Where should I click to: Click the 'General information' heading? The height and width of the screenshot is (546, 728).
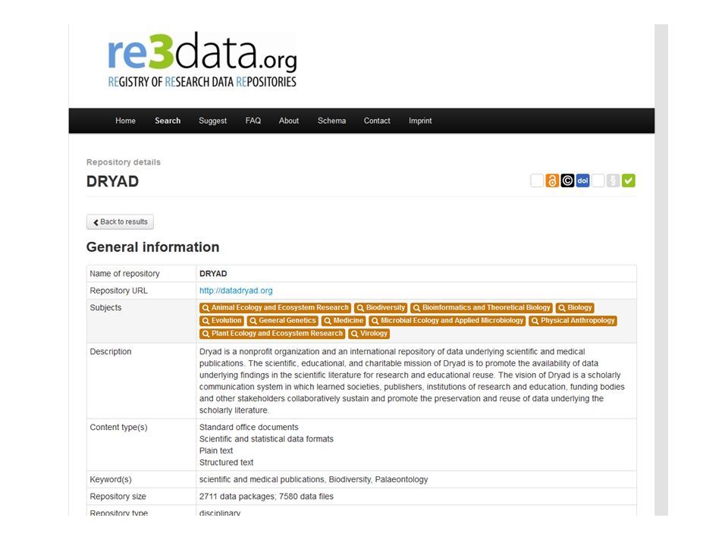[x=152, y=247]
